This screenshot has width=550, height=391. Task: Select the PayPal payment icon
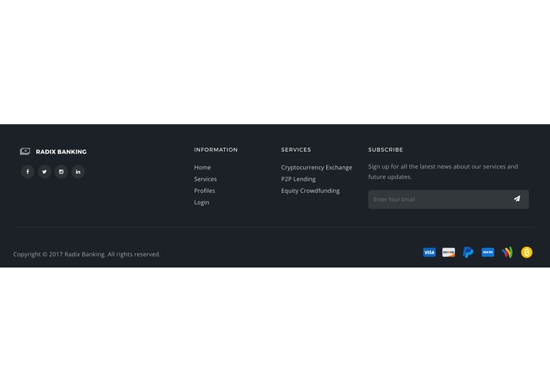pyautogui.click(x=468, y=252)
